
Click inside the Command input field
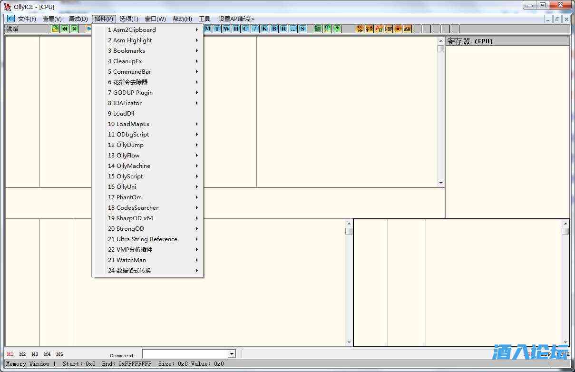(185, 354)
